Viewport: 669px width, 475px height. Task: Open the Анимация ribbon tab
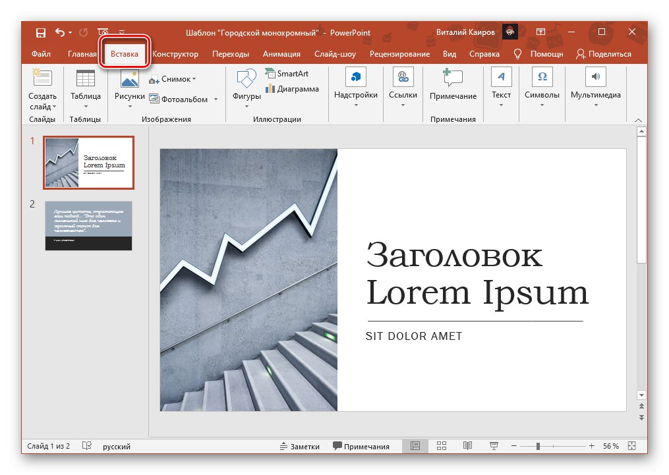coord(281,54)
